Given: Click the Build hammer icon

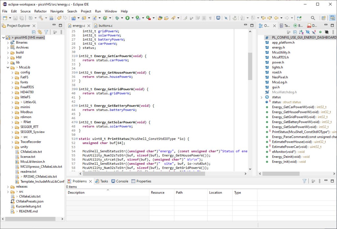Looking at the screenshot, I should point(41,18).
